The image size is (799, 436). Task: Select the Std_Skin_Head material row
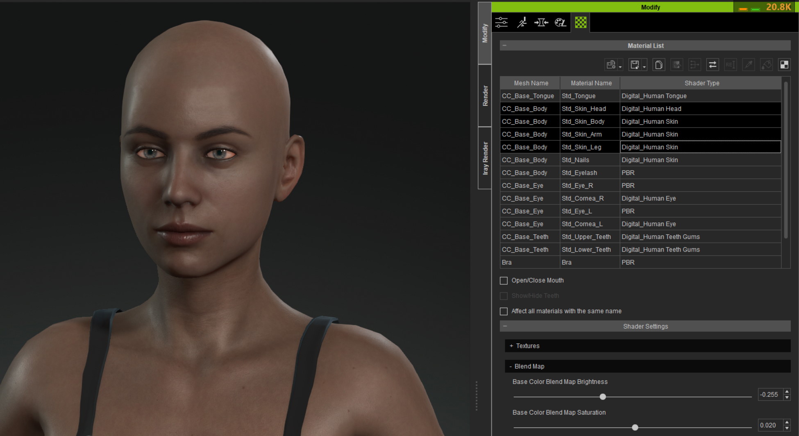(640, 109)
